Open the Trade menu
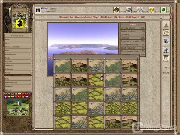 (x=18, y=58)
